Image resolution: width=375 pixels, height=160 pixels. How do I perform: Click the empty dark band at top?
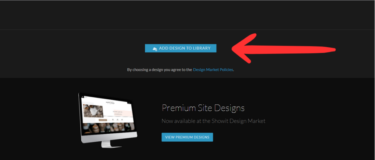click(x=187, y=15)
